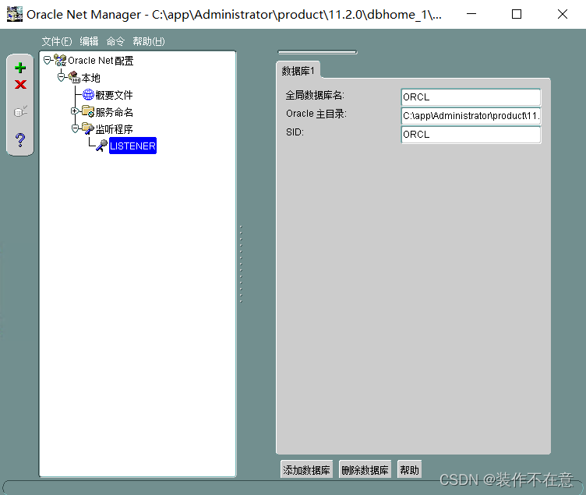Minimize the Oracle Net Manager window
This screenshot has width=586, height=495.
(x=471, y=14)
